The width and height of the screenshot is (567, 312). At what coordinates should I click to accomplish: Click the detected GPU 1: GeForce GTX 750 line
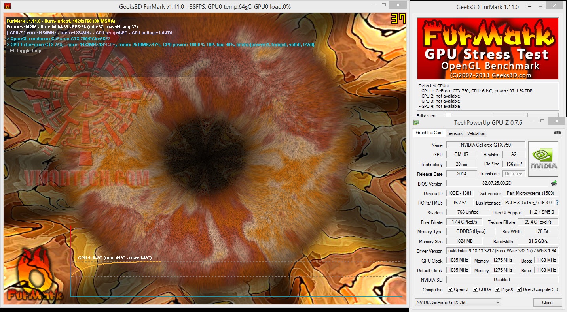tap(476, 91)
